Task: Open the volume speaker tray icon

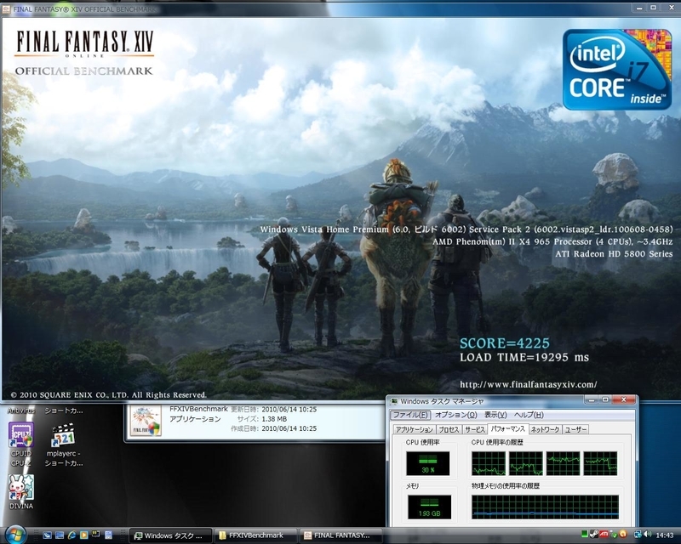Action: [x=647, y=534]
